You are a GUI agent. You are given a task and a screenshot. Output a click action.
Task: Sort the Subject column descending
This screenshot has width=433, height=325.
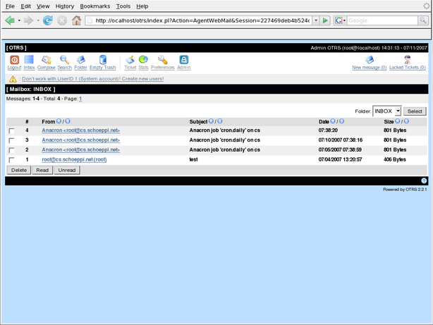220,121
